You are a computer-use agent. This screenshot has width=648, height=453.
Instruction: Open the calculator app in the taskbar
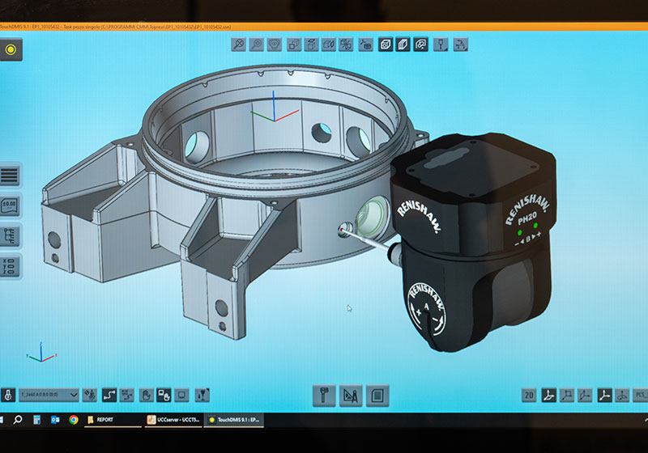tap(36, 420)
